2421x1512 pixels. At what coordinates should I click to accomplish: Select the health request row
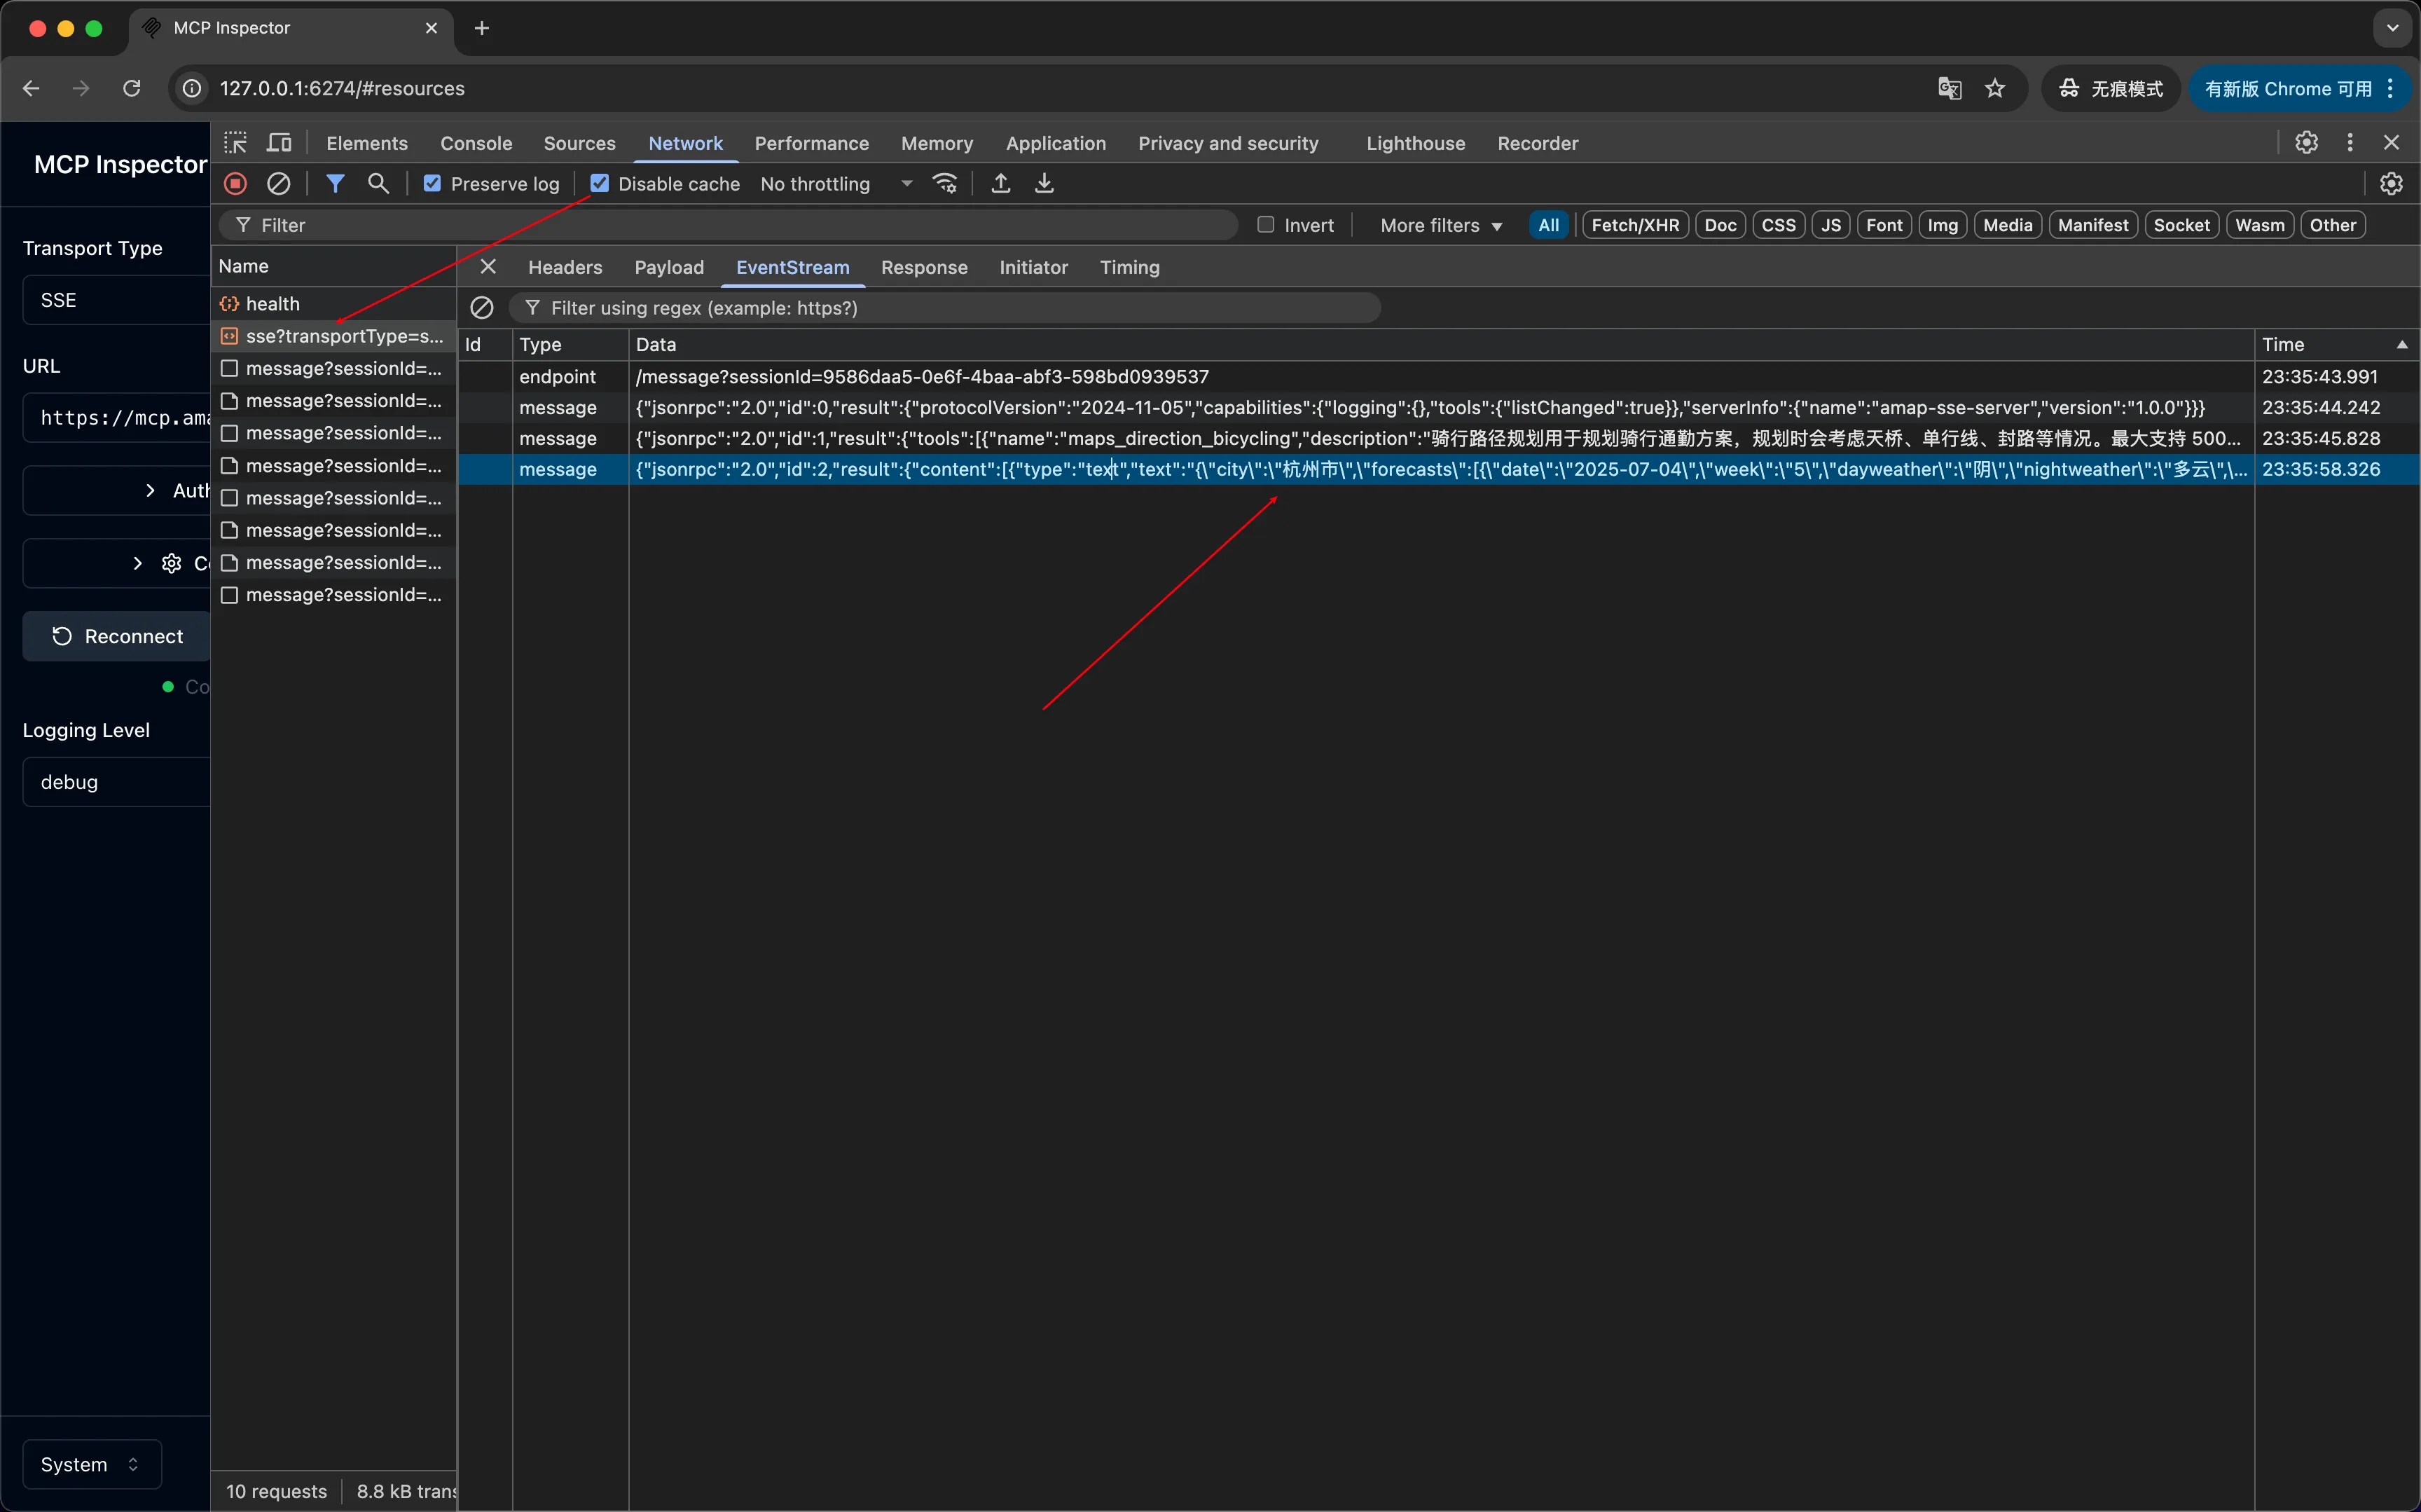coord(334,303)
